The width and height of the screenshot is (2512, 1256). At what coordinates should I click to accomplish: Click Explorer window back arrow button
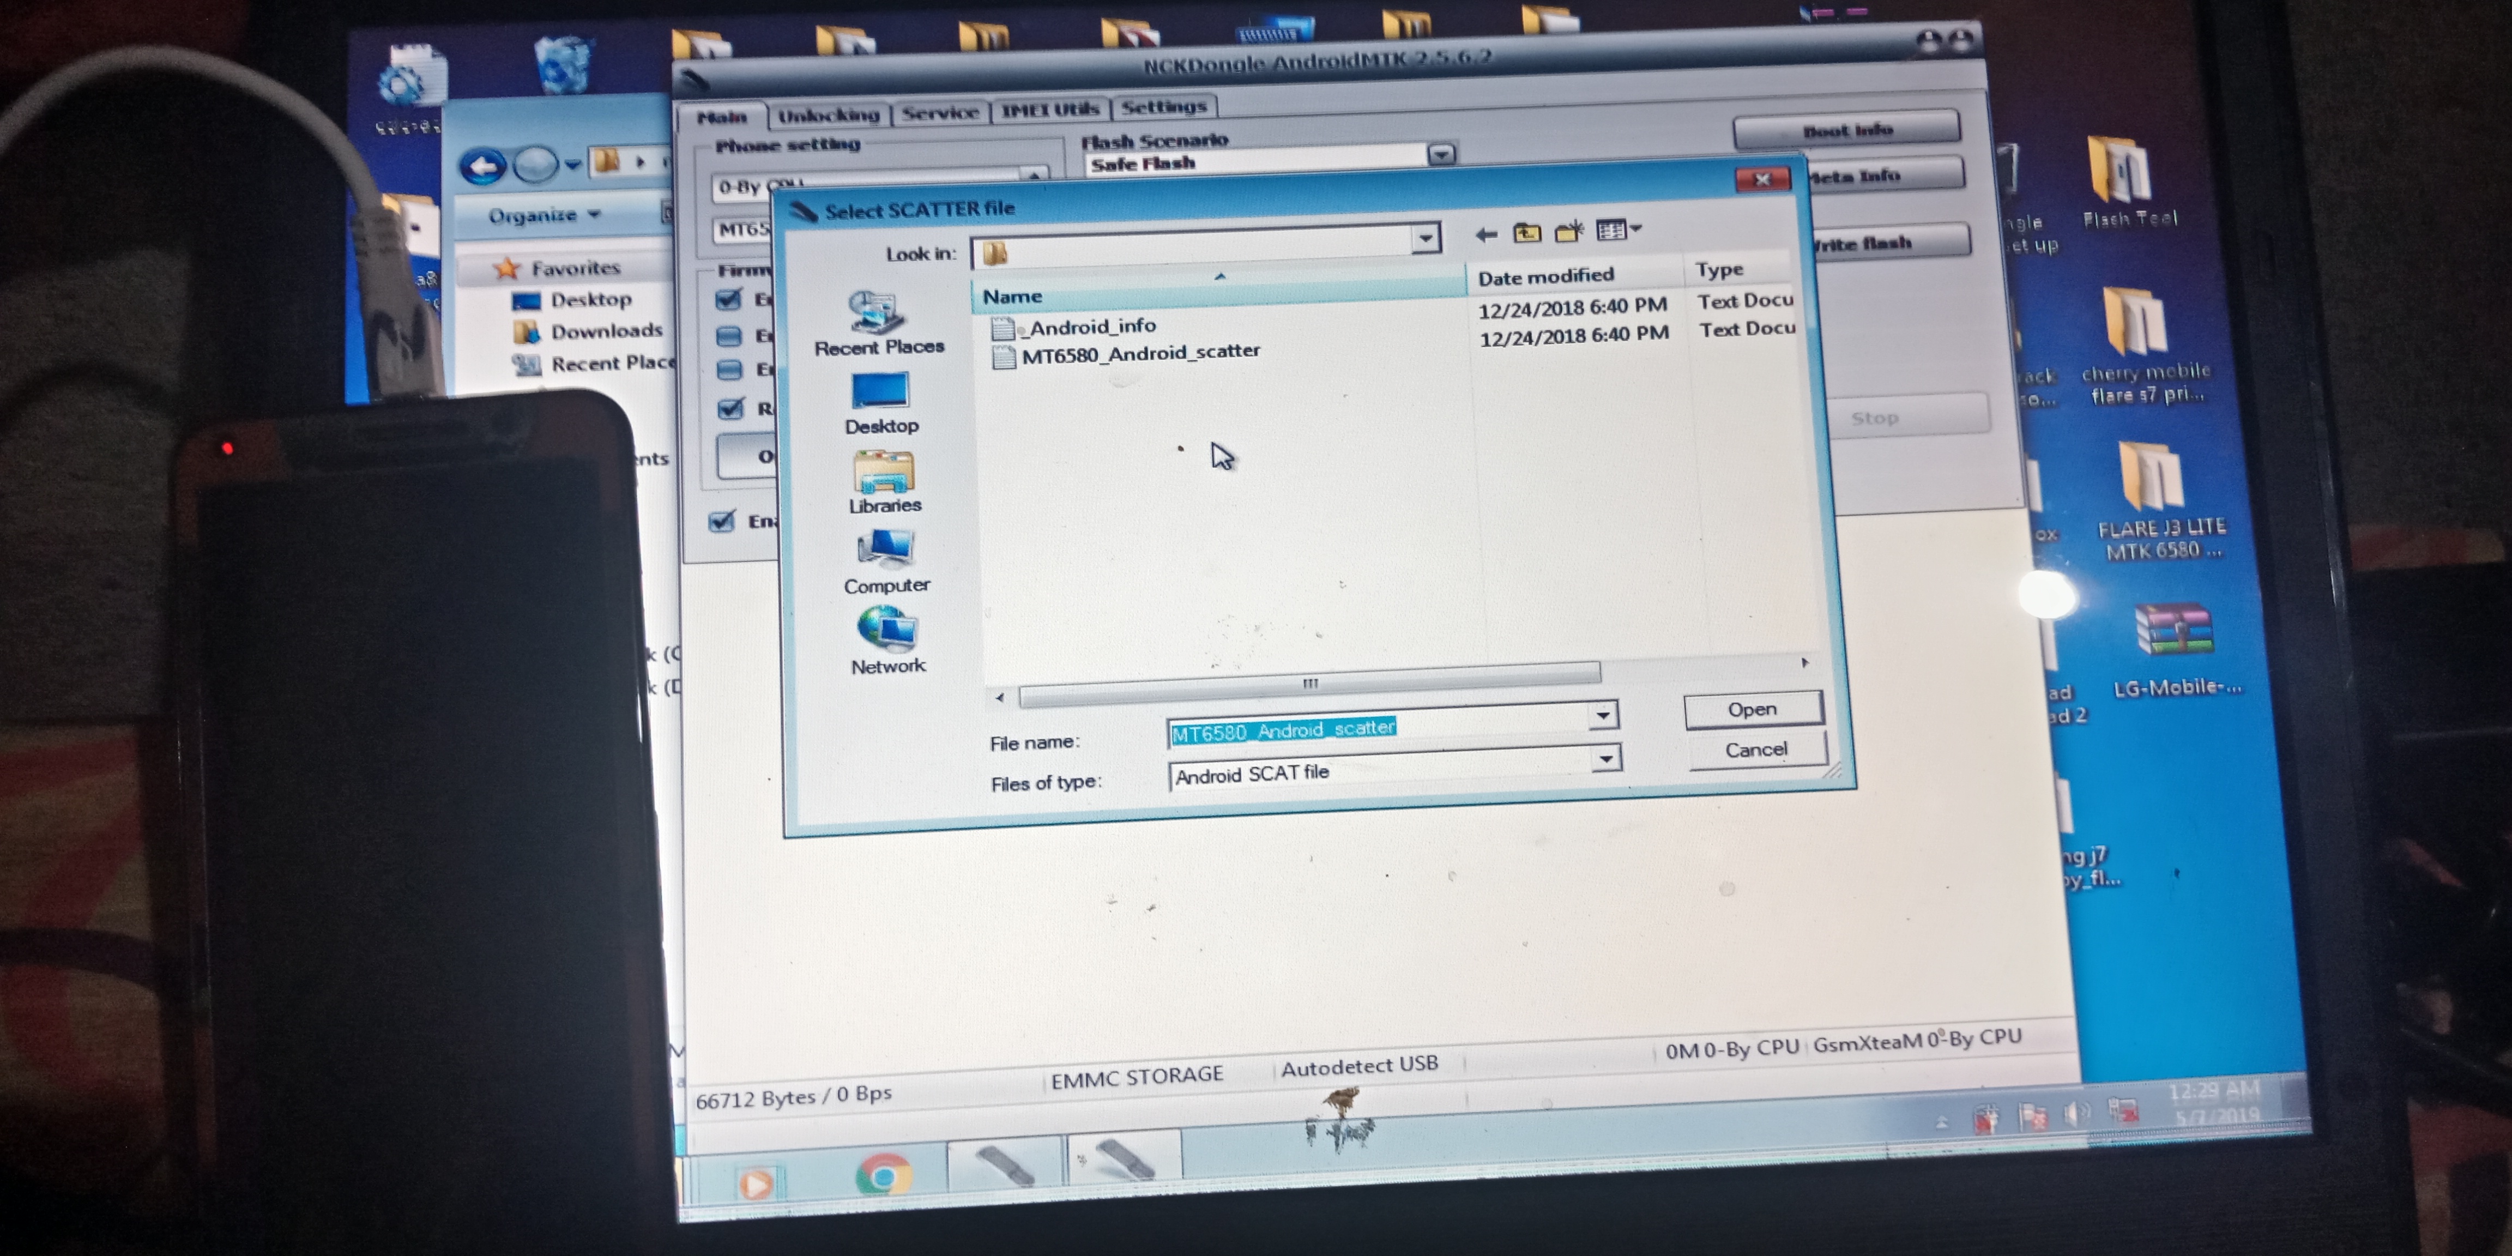(x=484, y=167)
